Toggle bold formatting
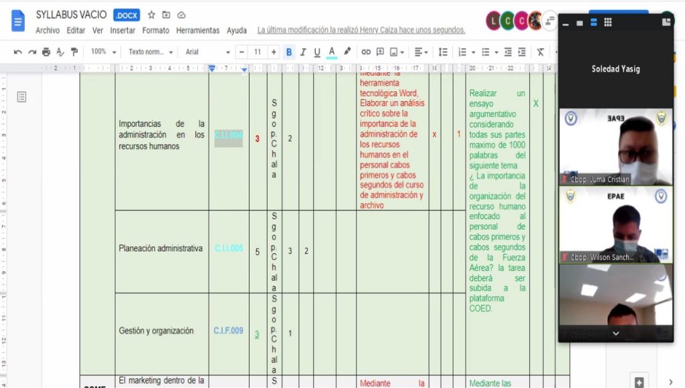Screen dimensions: 685x388 pos(289,52)
